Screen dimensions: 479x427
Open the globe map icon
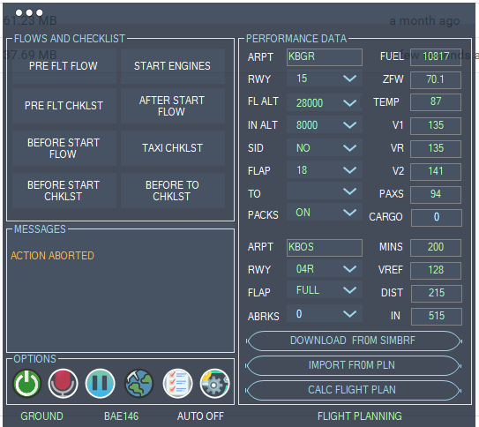pos(139,383)
